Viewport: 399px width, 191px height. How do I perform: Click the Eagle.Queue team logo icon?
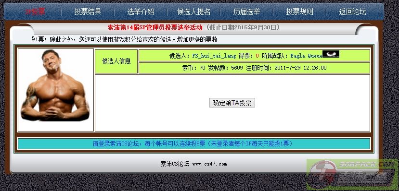(x=331, y=54)
